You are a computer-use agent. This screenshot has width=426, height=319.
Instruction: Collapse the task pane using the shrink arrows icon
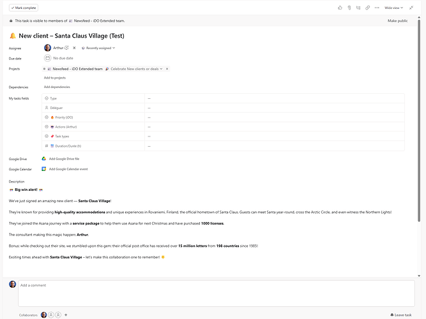pos(411,8)
